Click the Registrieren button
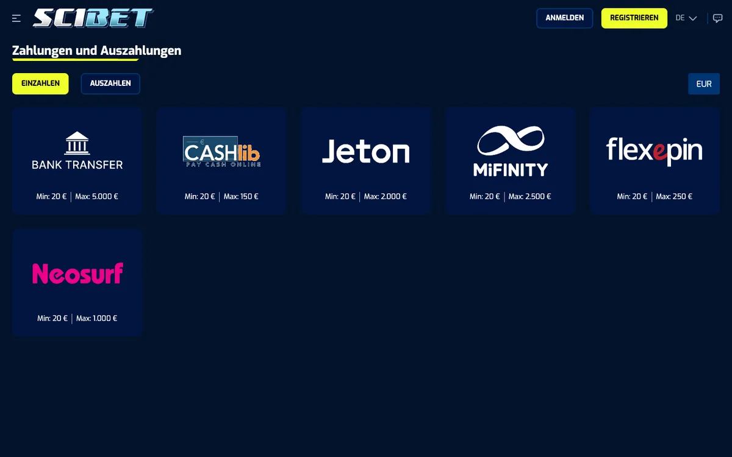 634,18
